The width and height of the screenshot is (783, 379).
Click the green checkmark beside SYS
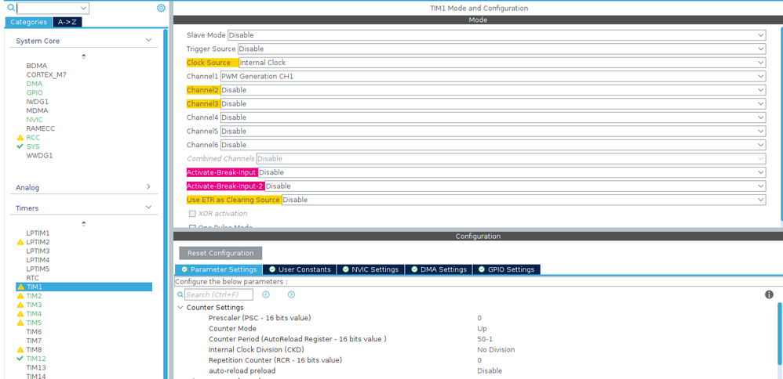(x=20, y=146)
